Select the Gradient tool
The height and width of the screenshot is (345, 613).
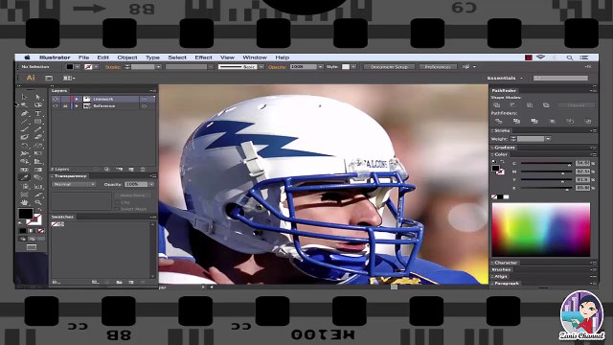(x=38, y=169)
